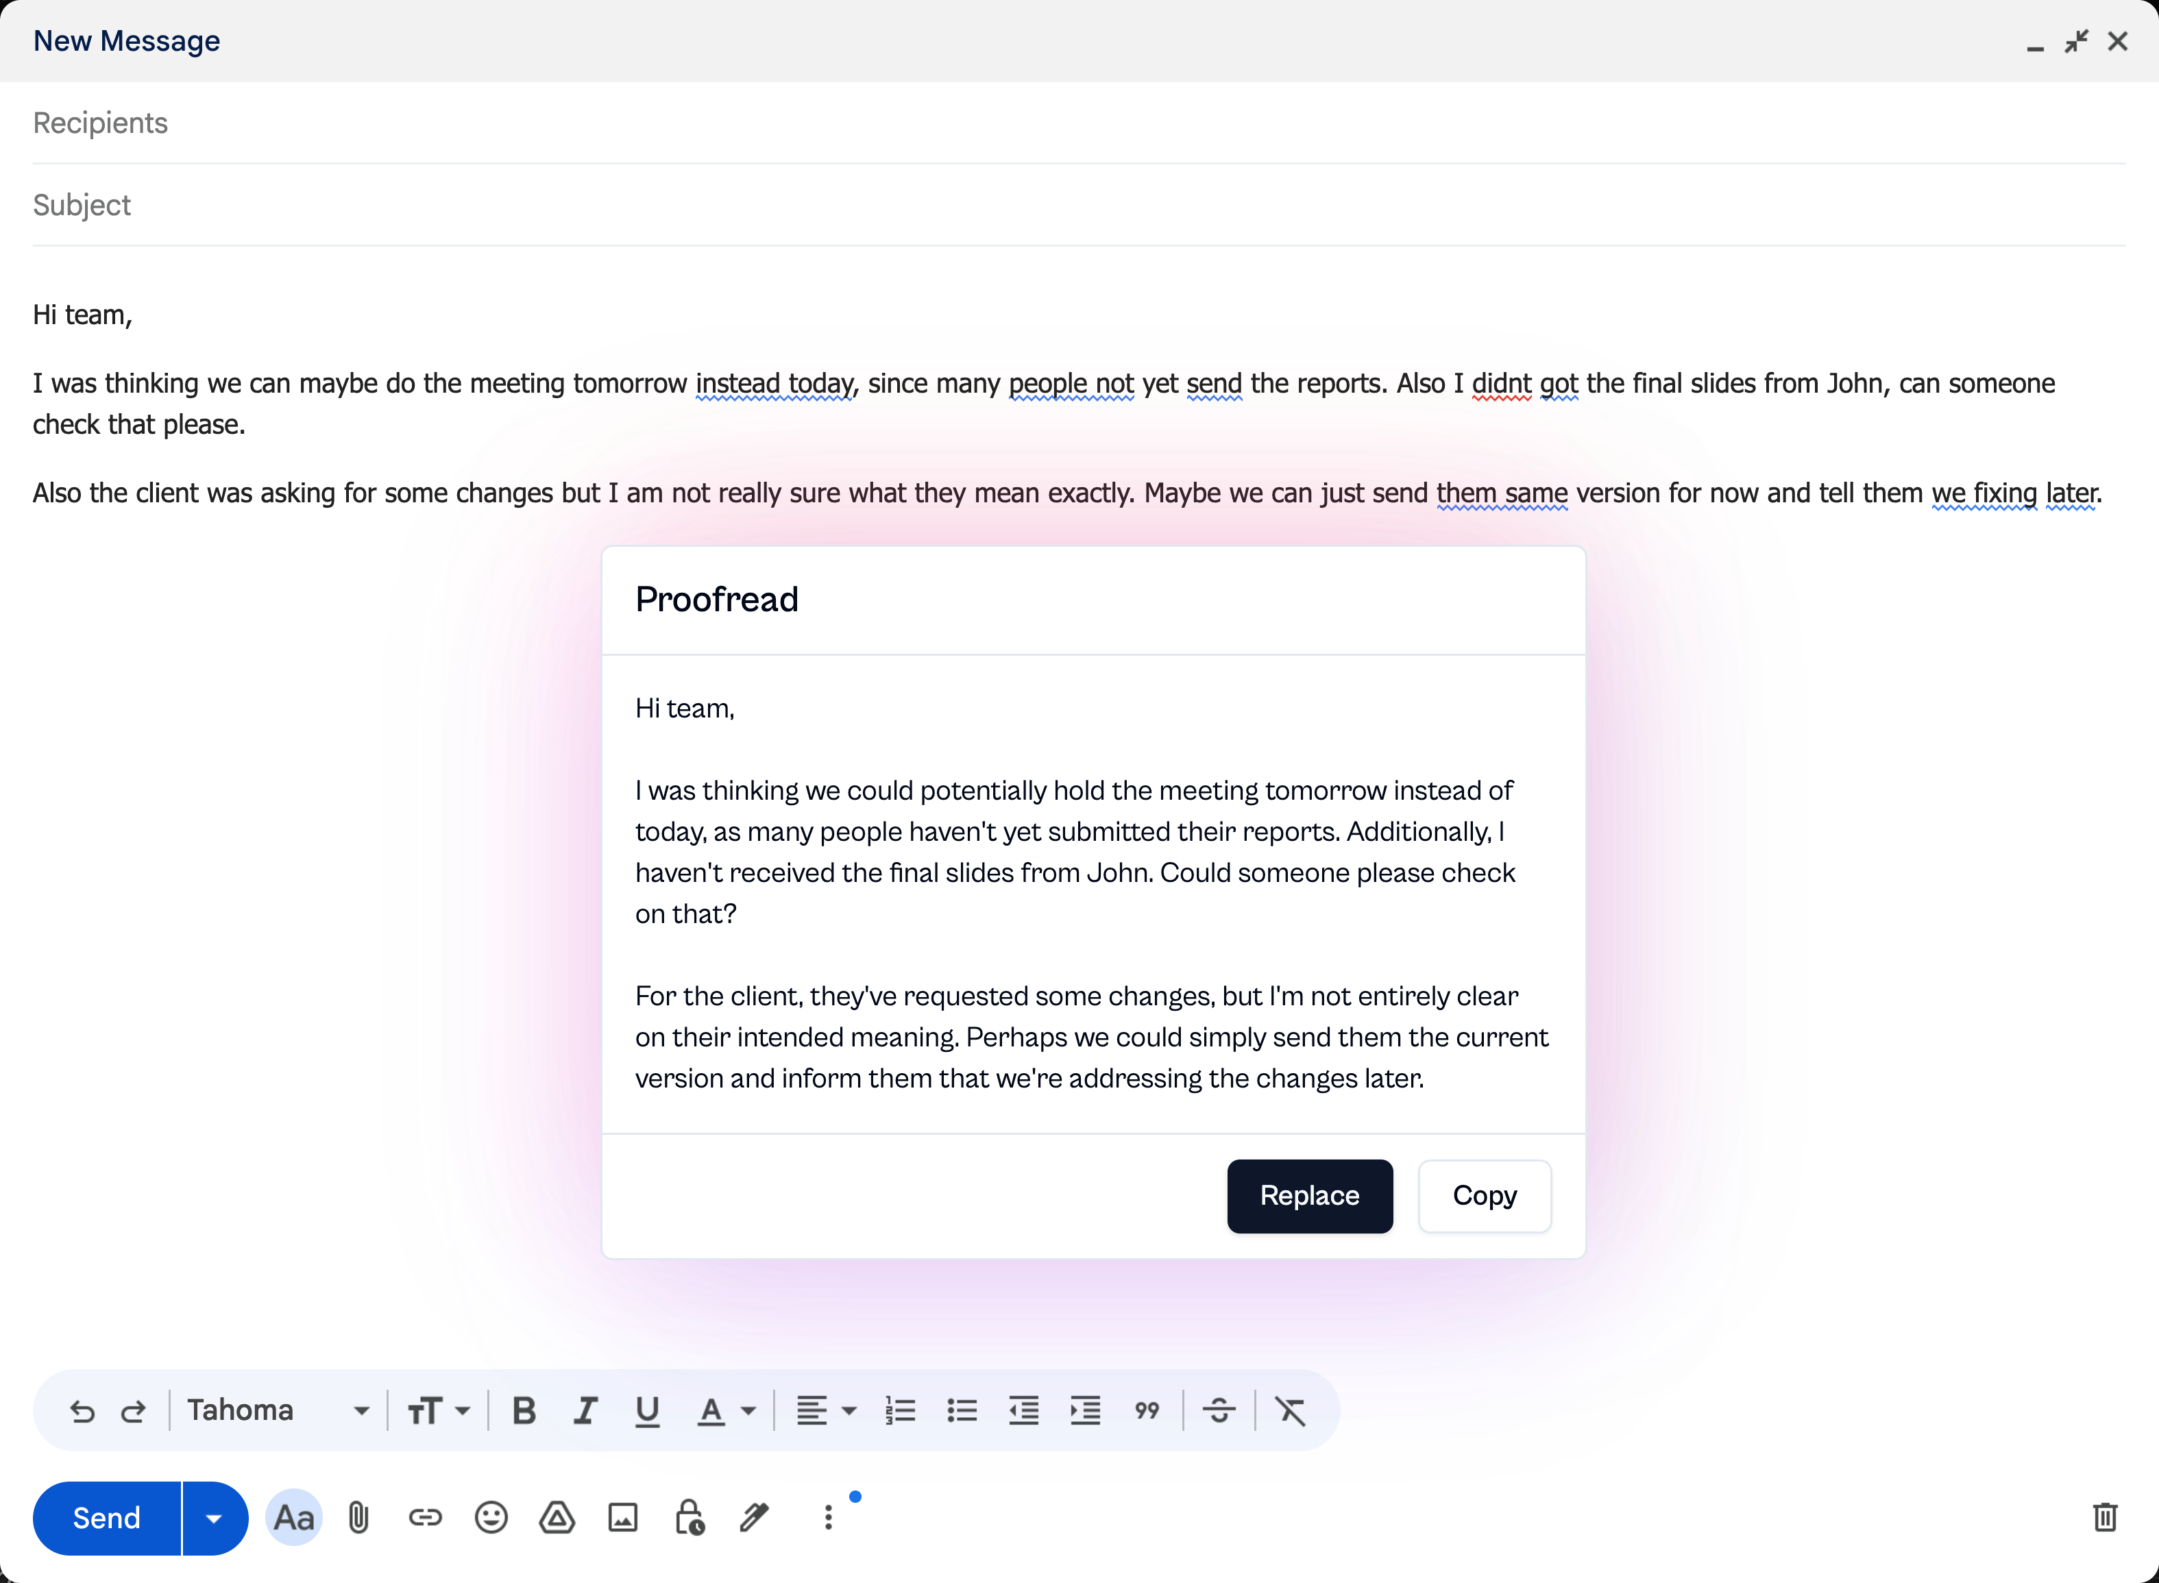Insert a link using the chain icon

point(424,1518)
